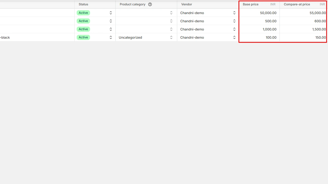Open Vendor dropdown in the 1,000.00 row
This screenshot has height=184, width=328.
234,29
